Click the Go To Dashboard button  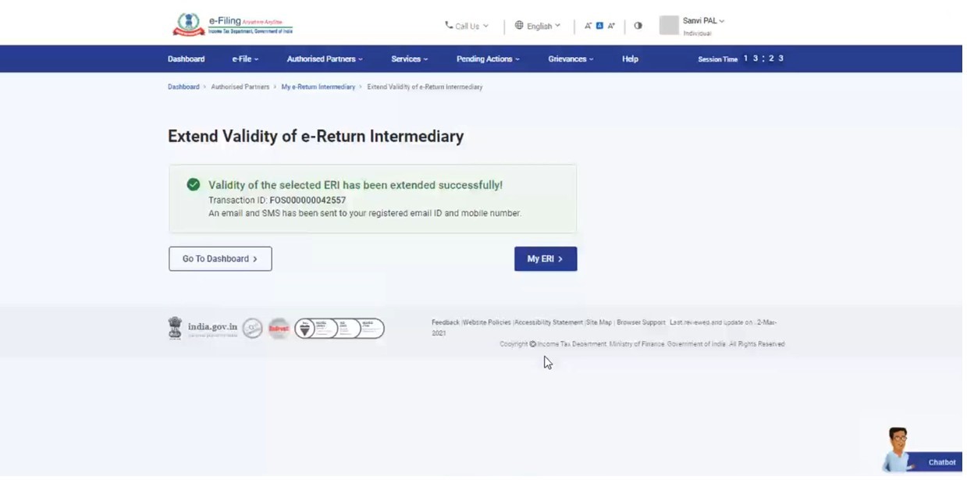pyautogui.click(x=222, y=260)
